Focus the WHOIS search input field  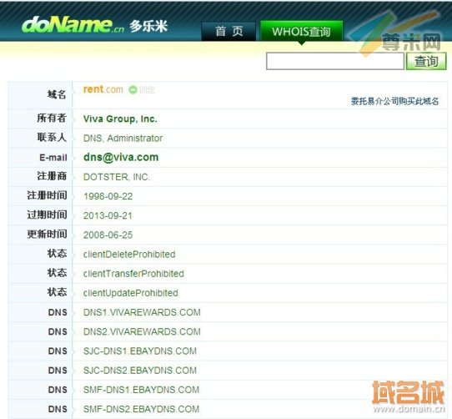coord(335,61)
